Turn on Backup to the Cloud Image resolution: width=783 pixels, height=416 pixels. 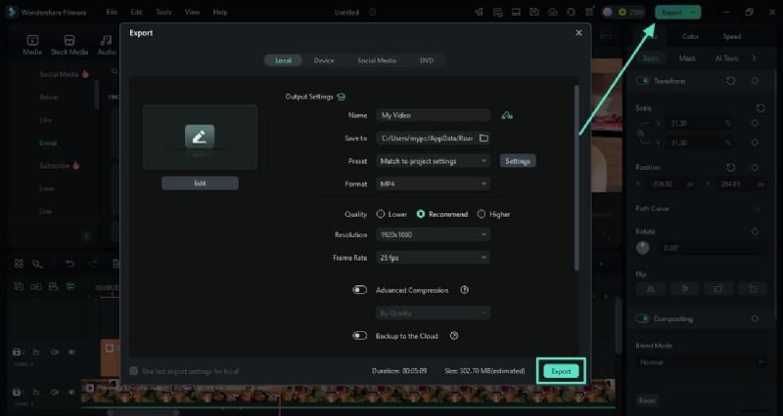[360, 335]
